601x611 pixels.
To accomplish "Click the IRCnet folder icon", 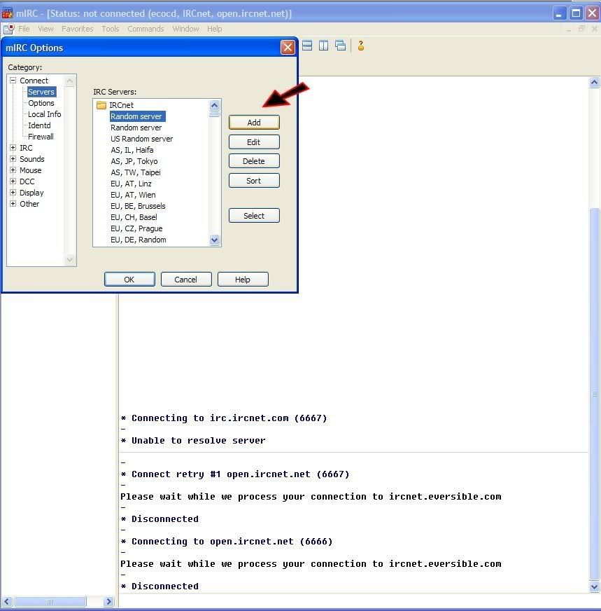I will (101, 105).
